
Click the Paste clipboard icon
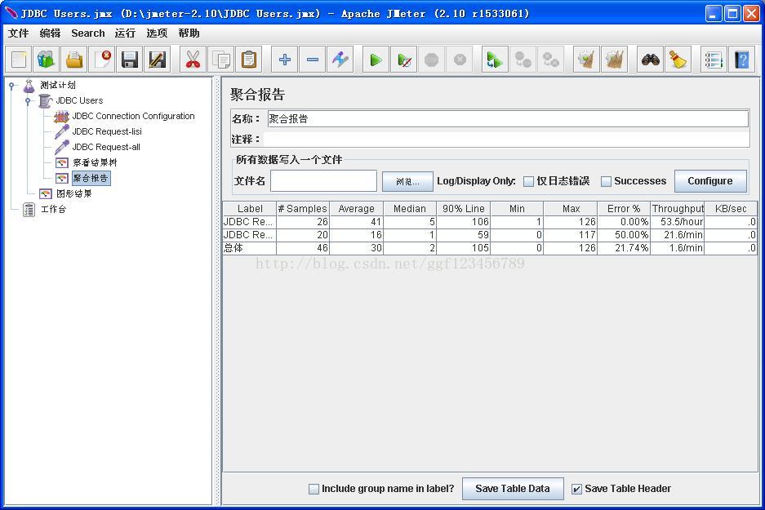click(x=249, y=60)
